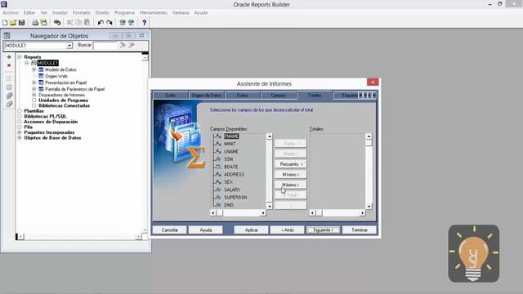
Task: Click the Open file toolbar icon
Action: (13, 23)
